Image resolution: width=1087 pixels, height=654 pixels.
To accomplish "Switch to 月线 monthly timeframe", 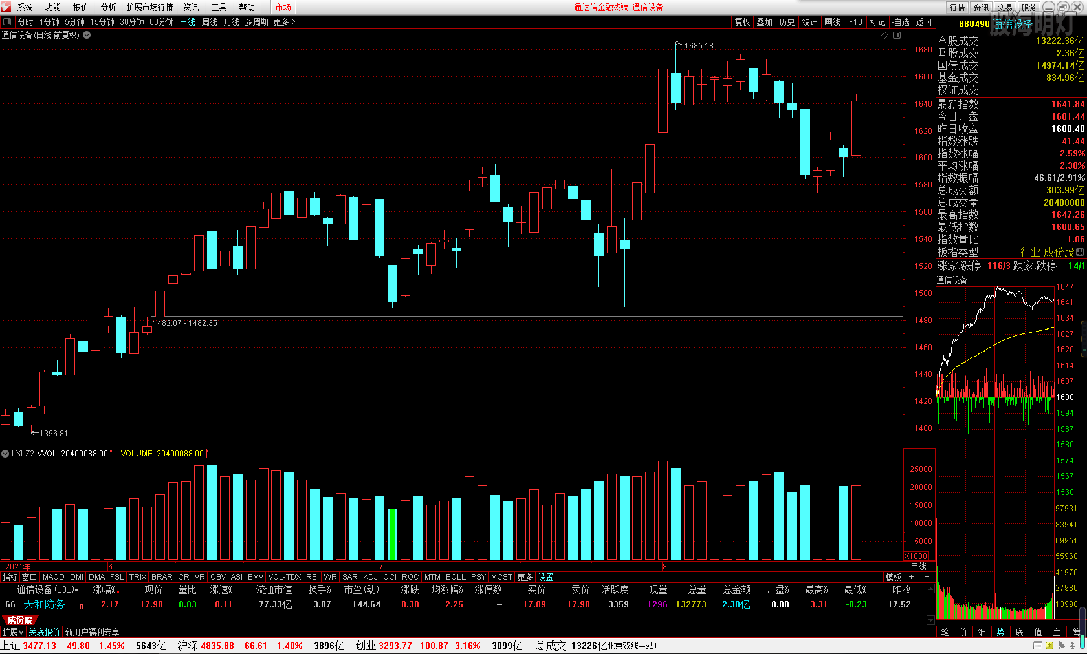I will (x=232, y=22).
